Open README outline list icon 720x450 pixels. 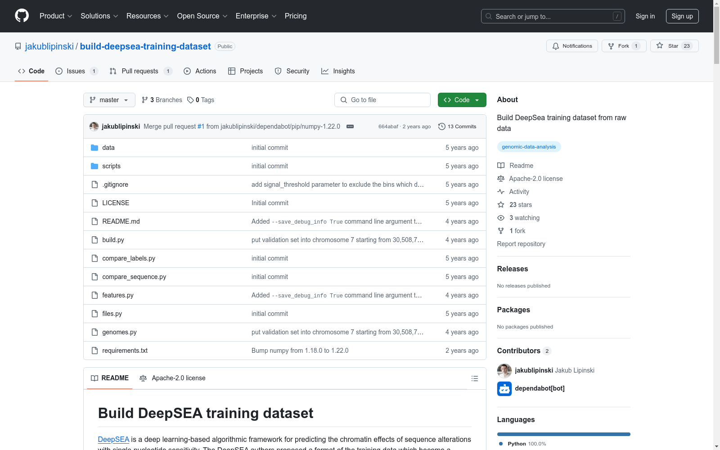[474, 378]
